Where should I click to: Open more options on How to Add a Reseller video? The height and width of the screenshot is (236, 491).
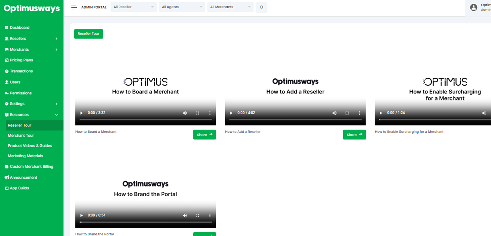pos(359,113)
